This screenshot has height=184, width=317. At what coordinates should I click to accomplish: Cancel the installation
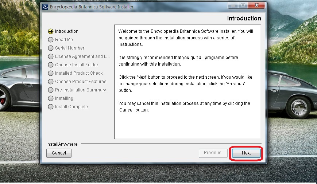59,153
